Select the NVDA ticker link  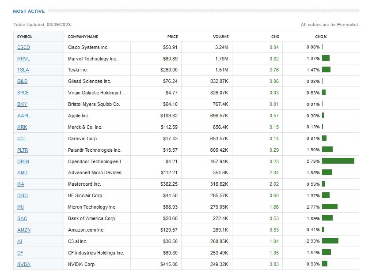23,265
